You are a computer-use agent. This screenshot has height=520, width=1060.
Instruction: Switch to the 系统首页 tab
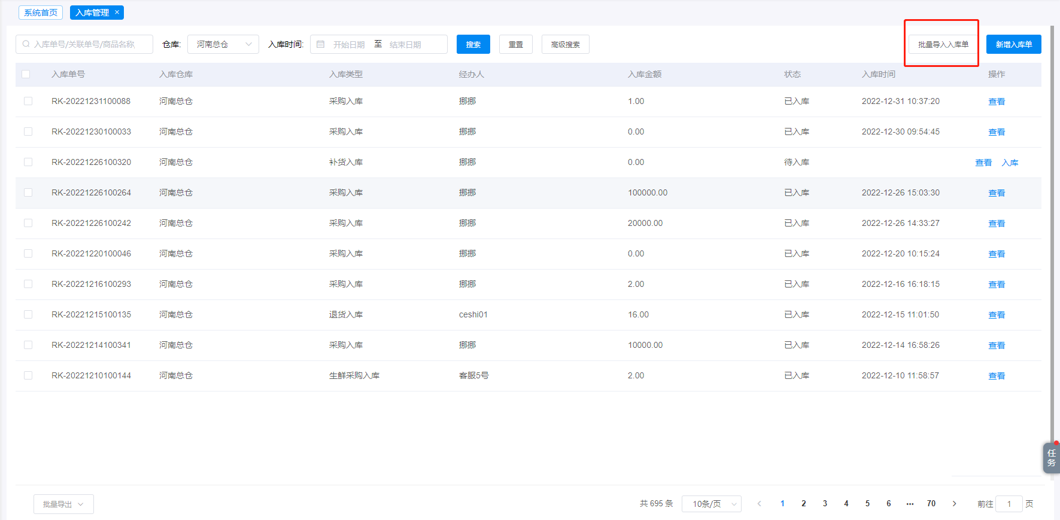point(41,13)
